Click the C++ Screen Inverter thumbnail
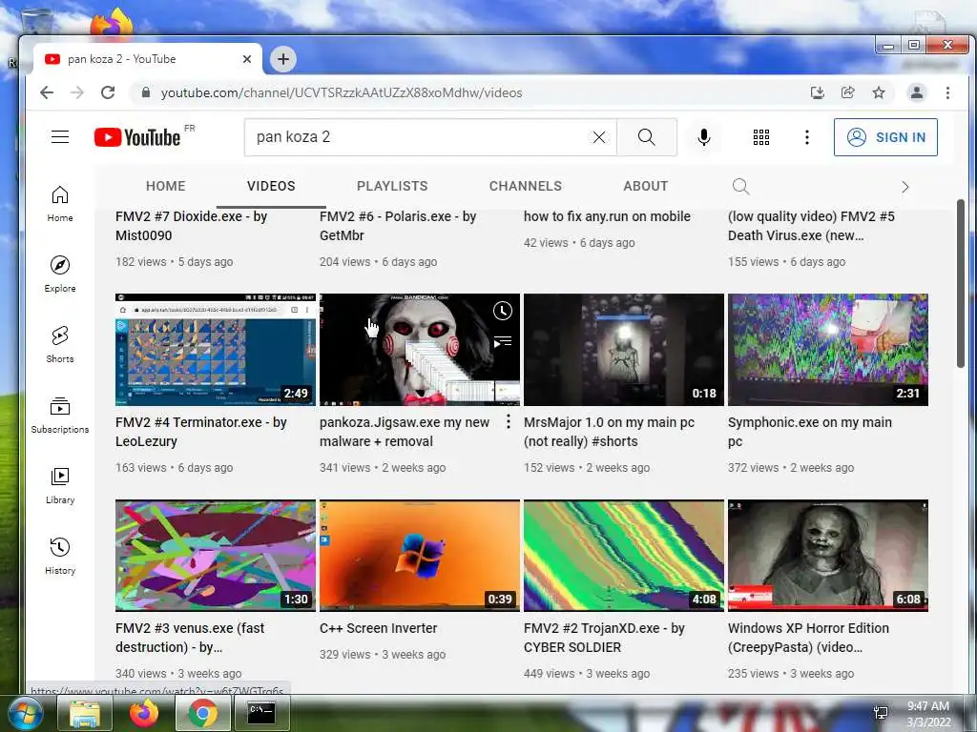This screenshot has width=977, height=732. (420, 556)
